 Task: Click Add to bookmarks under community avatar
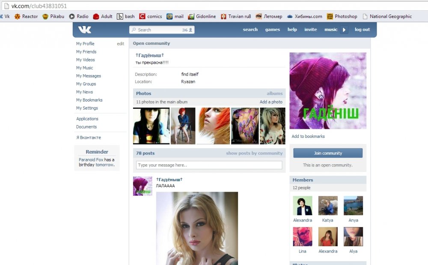308,137
